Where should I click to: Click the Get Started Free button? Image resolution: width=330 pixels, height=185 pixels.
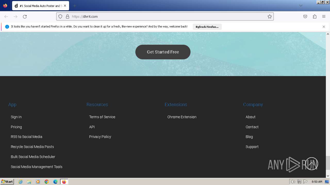click(x=163, y=52)
